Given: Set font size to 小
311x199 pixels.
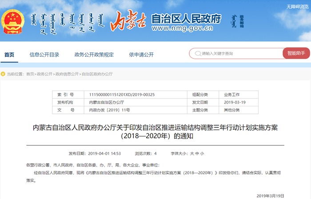Looking at the screenshot, I should pyautogui.click(x=202, y=153).
